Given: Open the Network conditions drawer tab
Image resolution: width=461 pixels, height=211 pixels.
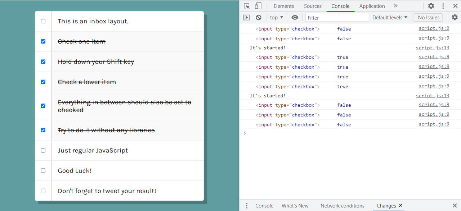Looking at the screenshot, I should coord(343,206).
